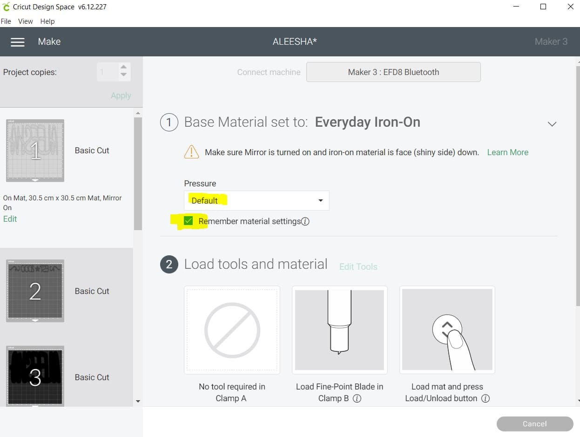580x437 pixels.
Task: Click Apply for project copies
Action: (121, 96)
